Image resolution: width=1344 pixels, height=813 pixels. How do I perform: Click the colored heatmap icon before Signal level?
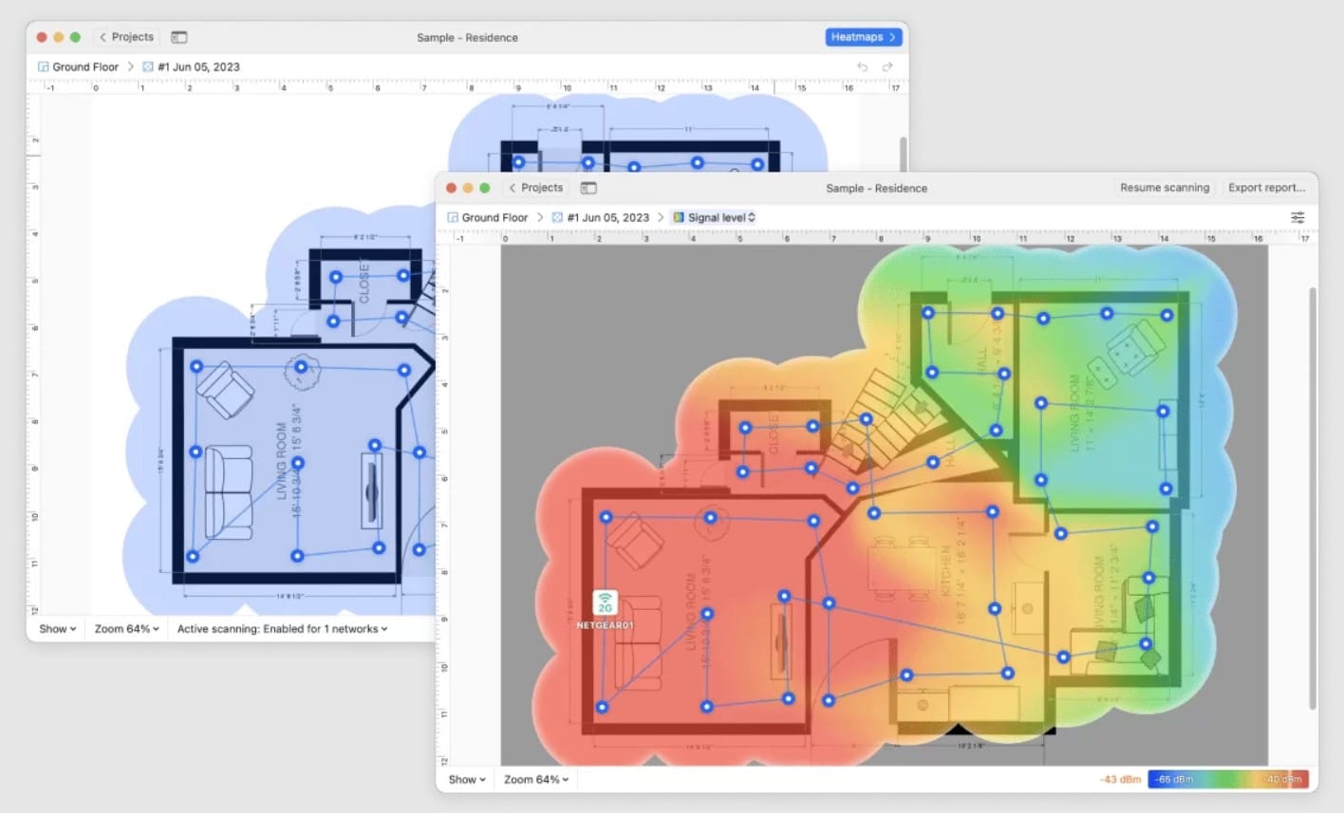point(679,217)
